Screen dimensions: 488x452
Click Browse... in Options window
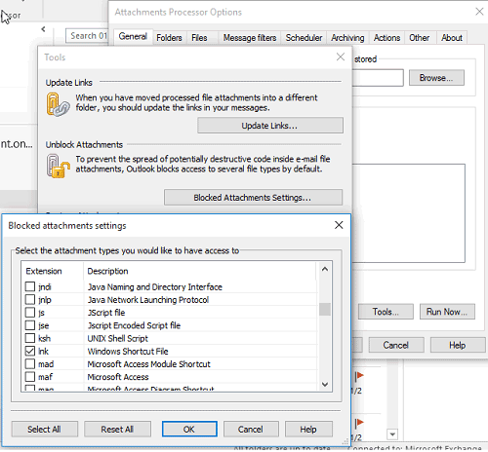(436, 78)
